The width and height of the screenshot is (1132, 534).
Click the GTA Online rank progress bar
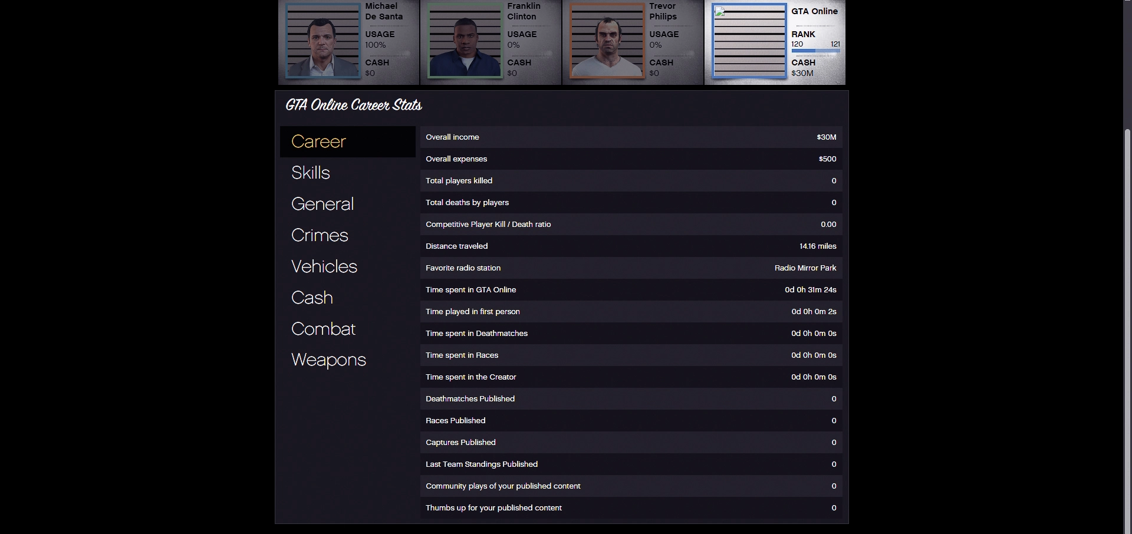[x=815, y=51]
